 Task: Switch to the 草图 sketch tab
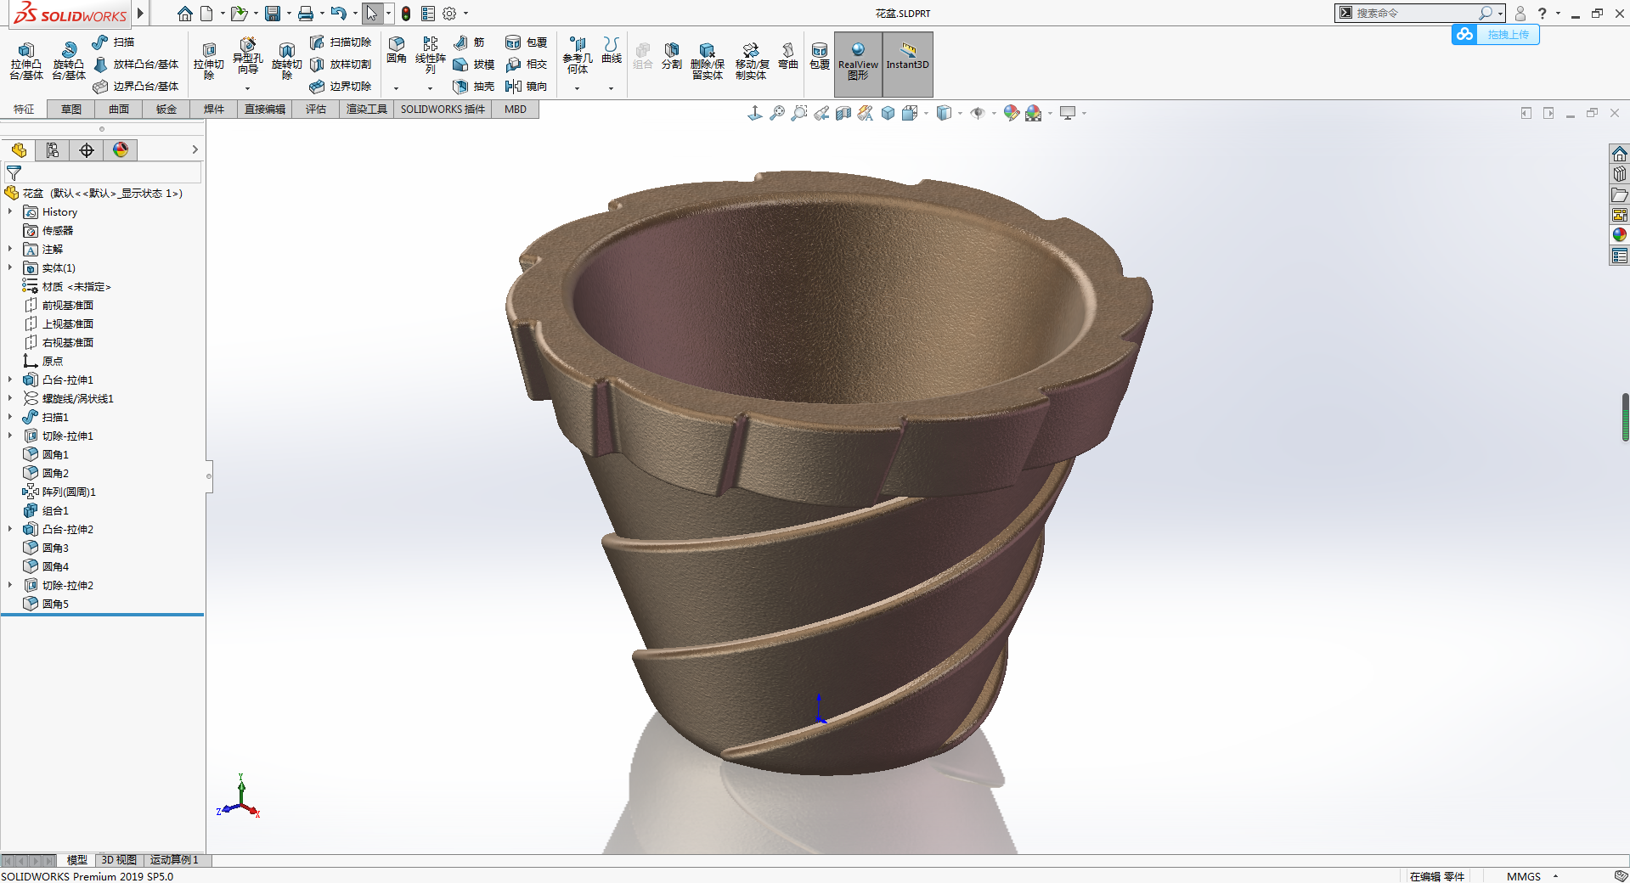pyautogui.click(x=71, y=109)
